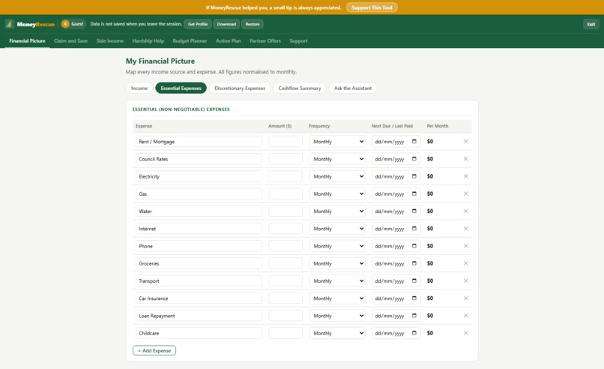Image resolution: width=604 pixels, height=369 pixels.
Task: Open Hardship Help in navigation
Action: [x=148, y=40]
